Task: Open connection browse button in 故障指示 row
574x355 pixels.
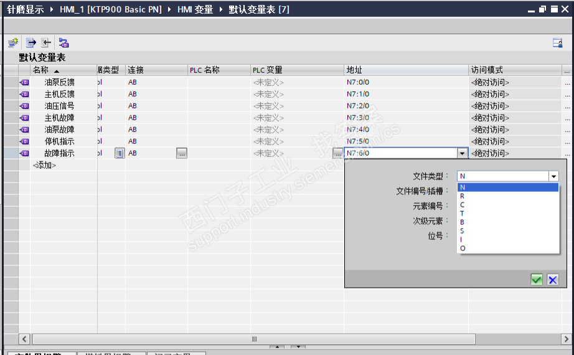Action: (x=182, y=153)
